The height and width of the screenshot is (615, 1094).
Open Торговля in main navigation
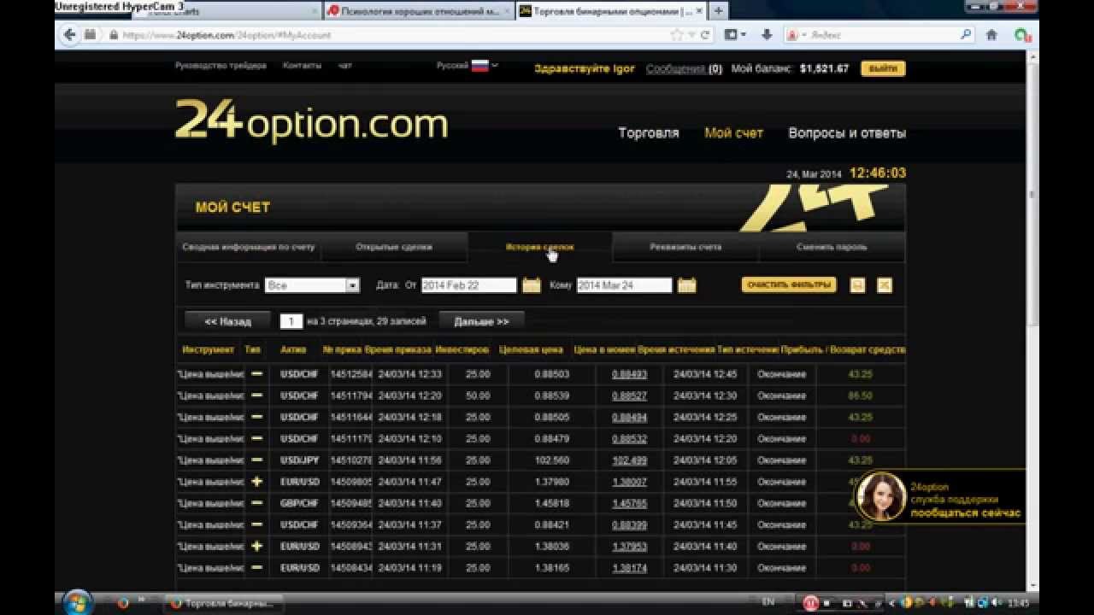[649, 133]
